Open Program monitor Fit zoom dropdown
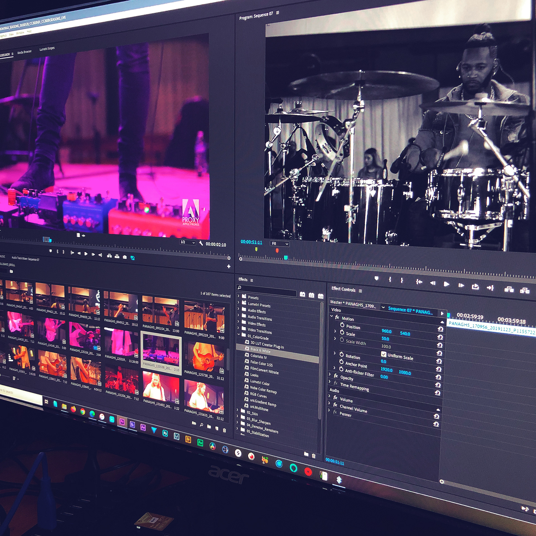This screenshot has width=536, height=536. [279, 244]
